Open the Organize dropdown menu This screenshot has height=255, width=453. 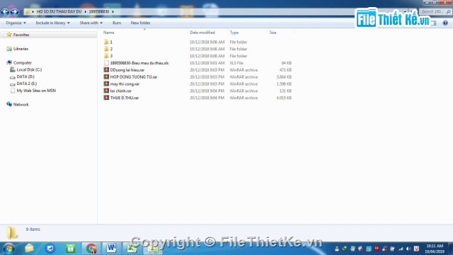click(x=16, y=23)
